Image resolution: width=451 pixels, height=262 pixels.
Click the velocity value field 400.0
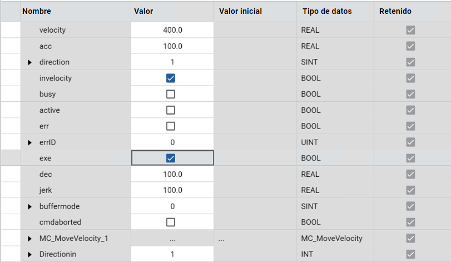[x=172, y=30]
